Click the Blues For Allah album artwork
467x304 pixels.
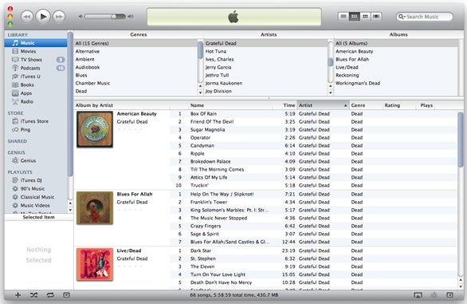(95, 208)
